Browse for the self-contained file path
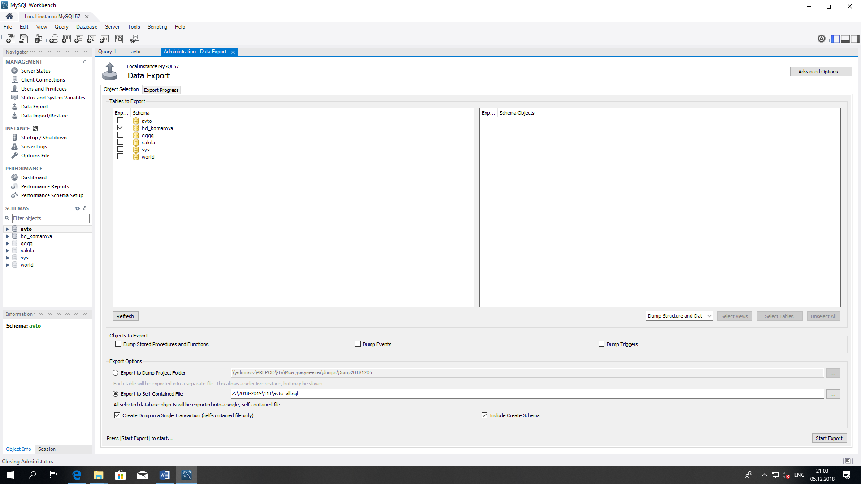 click(833, 394)
